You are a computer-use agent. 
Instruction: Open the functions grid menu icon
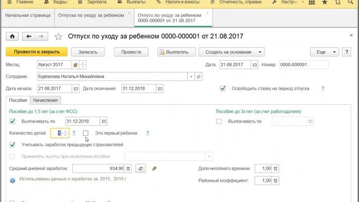pos(312,2)
